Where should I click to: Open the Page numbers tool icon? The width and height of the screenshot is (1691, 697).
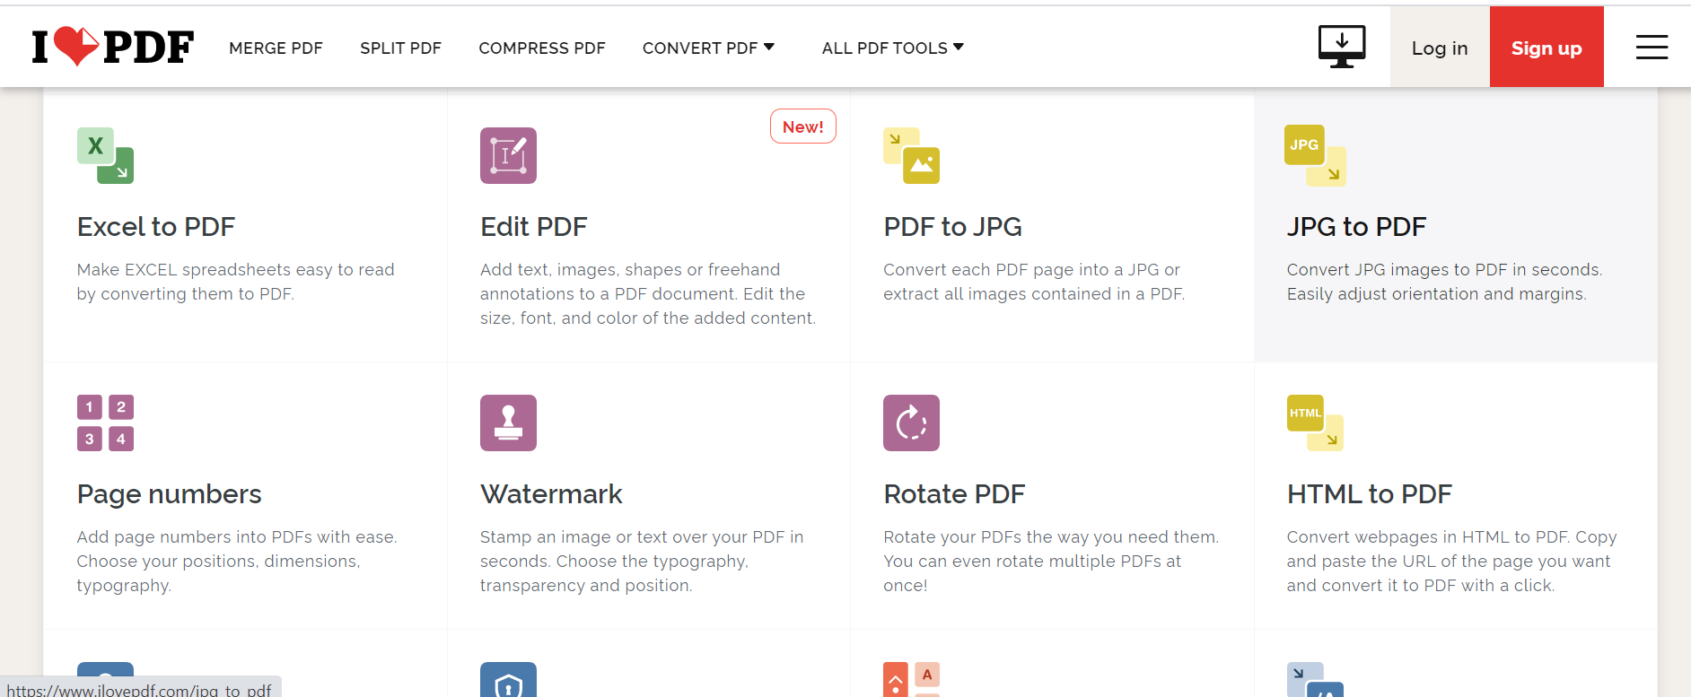pos(105,423)
